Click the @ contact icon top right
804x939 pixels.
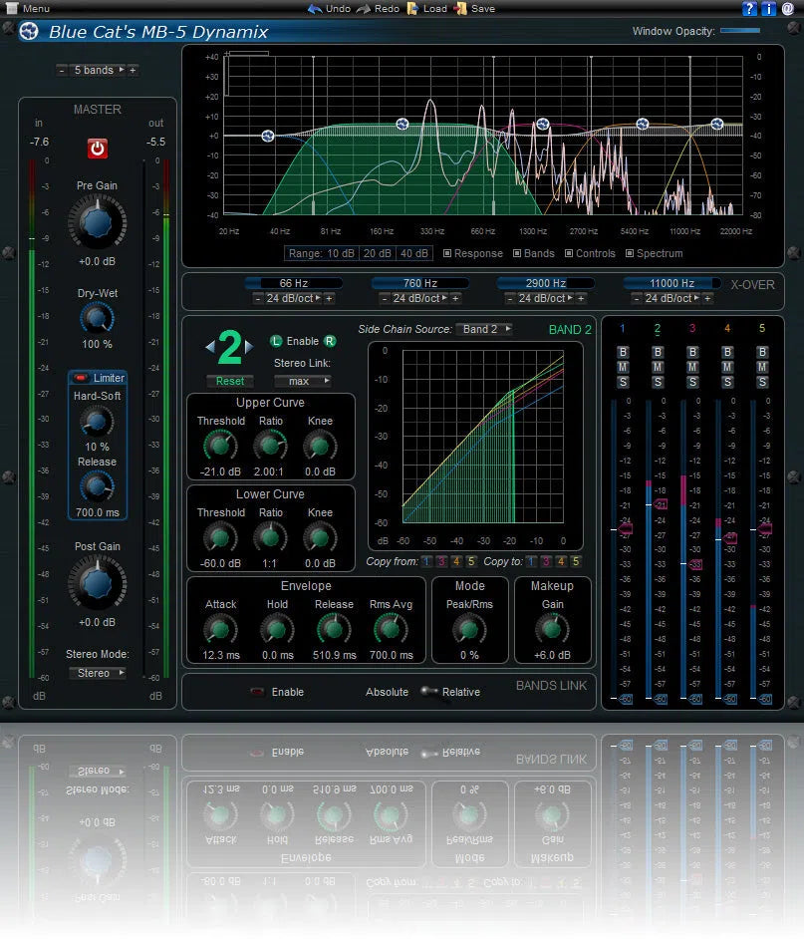tap(786, 9)
